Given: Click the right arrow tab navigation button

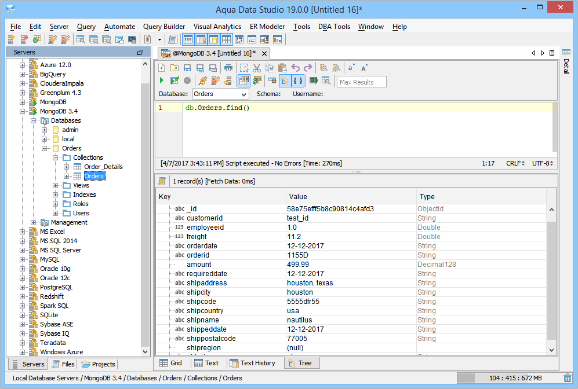Looking at the screenshot, I should [x=543, y=53].
